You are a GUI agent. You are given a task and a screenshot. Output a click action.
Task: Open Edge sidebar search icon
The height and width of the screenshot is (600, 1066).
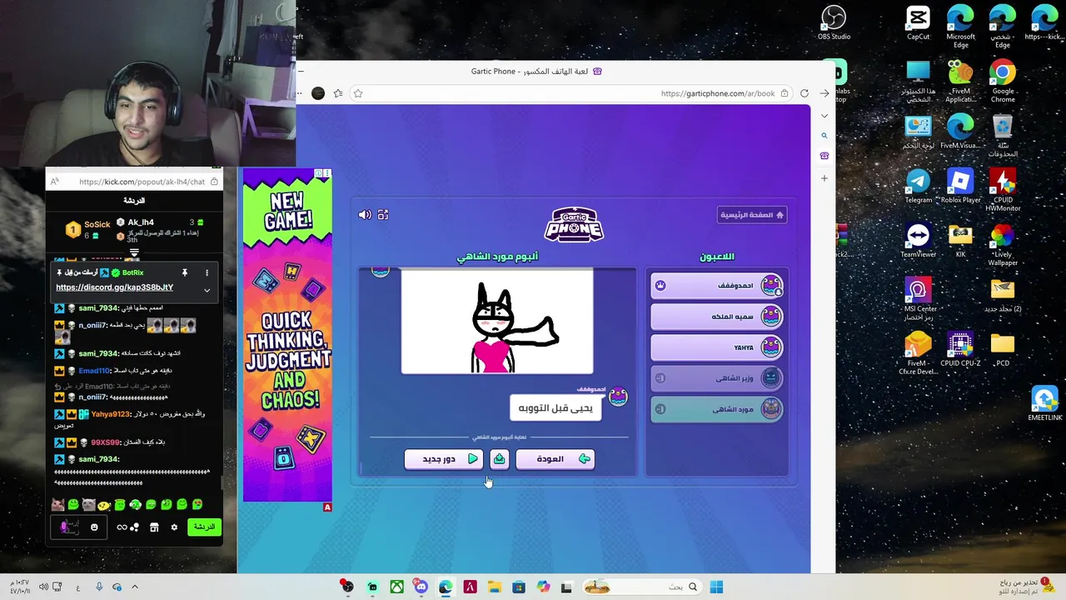[x=824, y=135]
